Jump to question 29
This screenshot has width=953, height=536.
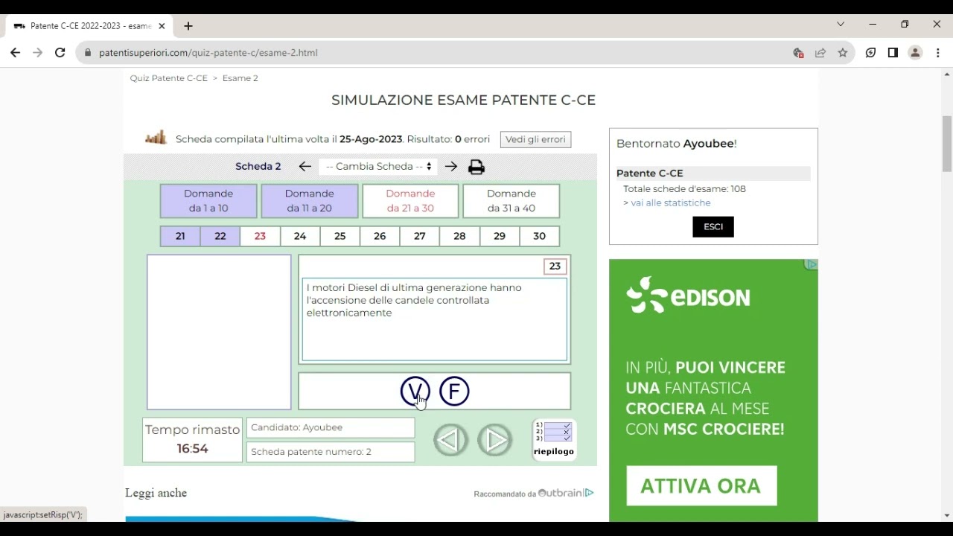click(x=500, y=236)
